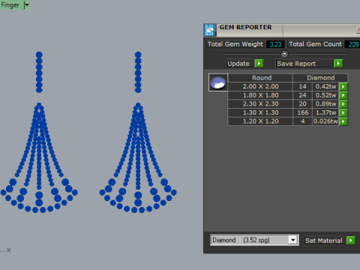Select the 2.00 X 2.00 size cell
Image resolution: width=360 pixels, height=270 pixels.
pos(260,86)
